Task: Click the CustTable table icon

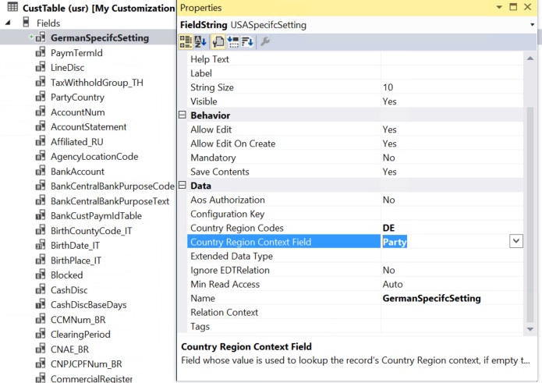Action: [x=12, y=8]
